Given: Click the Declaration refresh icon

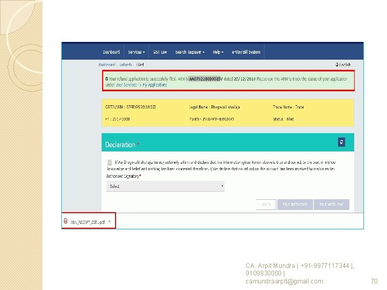Looking at the screenshot, I should pyautogui.click(x=342, y=142).
